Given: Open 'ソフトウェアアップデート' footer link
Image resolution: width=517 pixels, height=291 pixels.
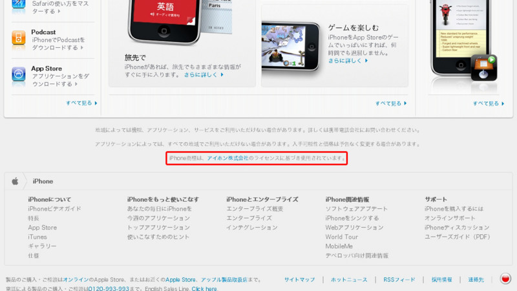Looking at the screenshot, I should pyautogui.click(x=357, y=209).
